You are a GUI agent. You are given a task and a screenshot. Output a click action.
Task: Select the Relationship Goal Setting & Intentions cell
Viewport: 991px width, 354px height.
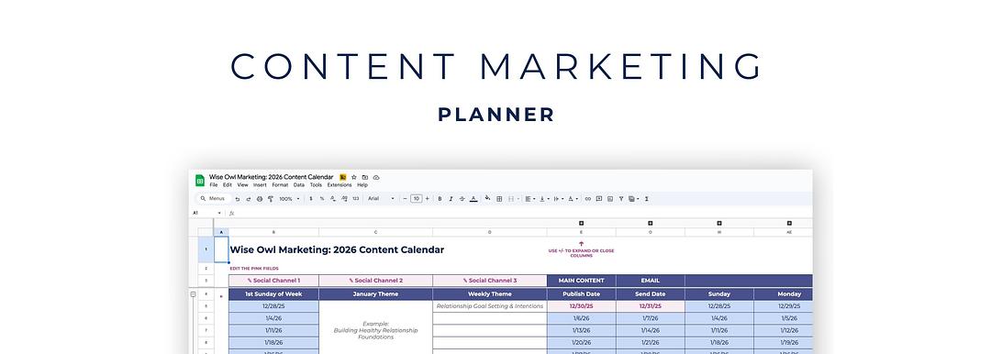490,306
